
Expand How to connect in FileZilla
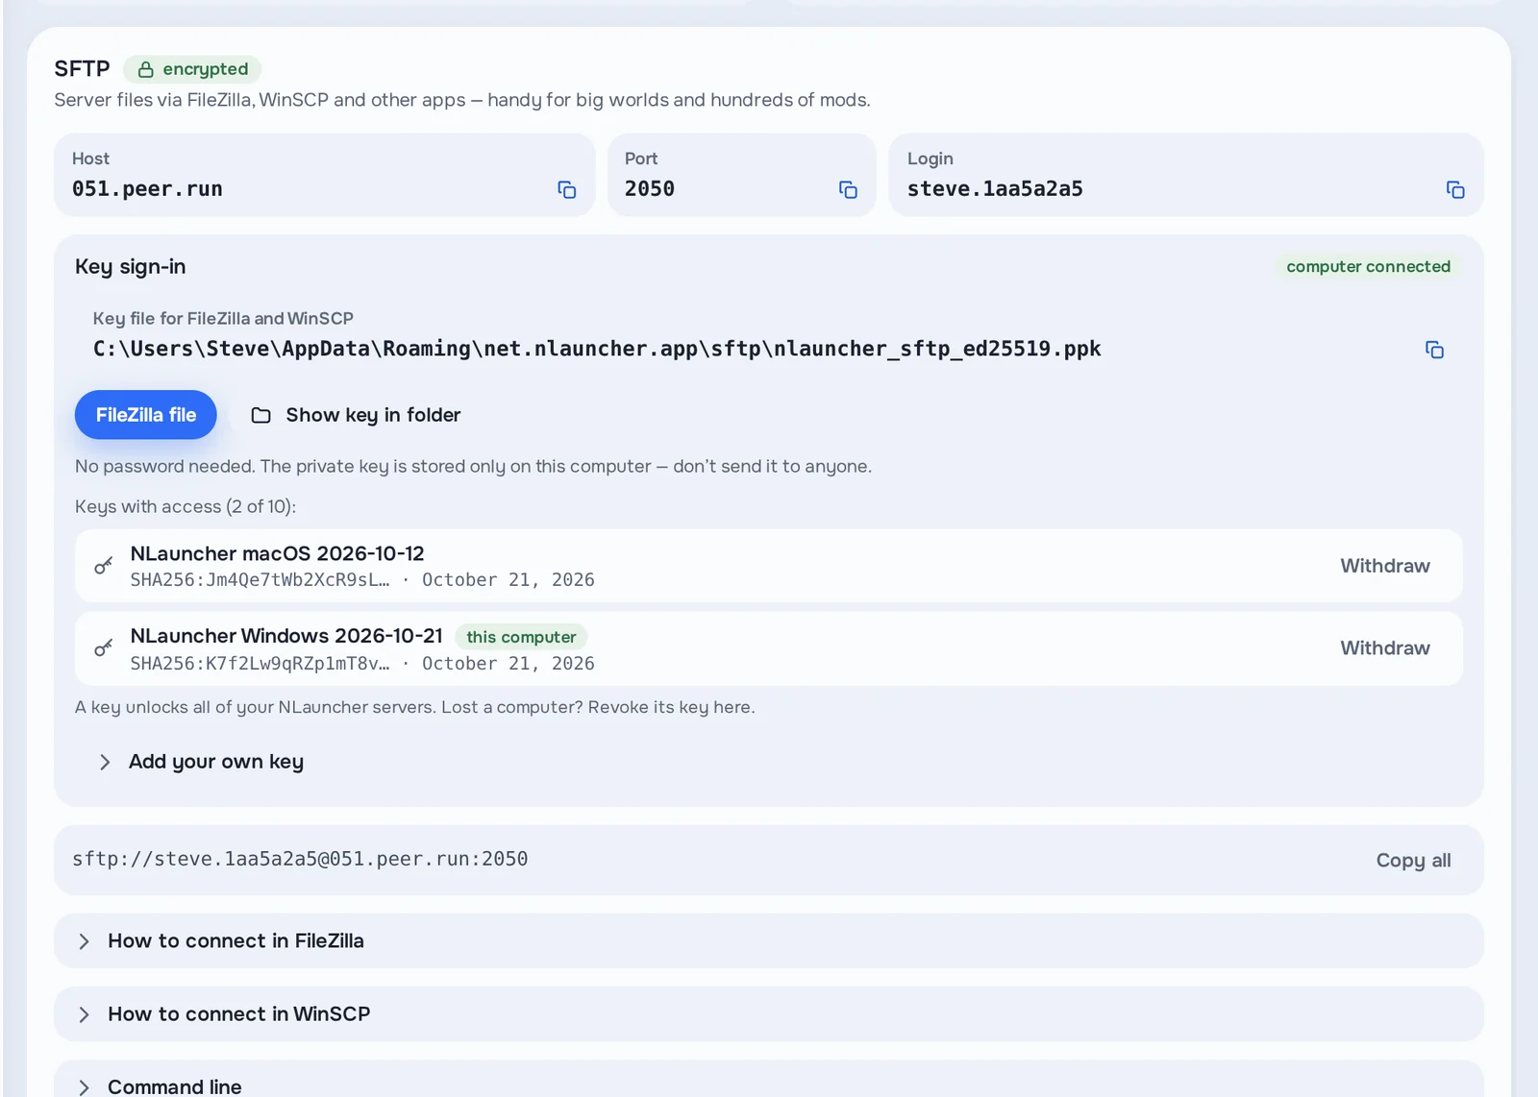pos(769,941)
